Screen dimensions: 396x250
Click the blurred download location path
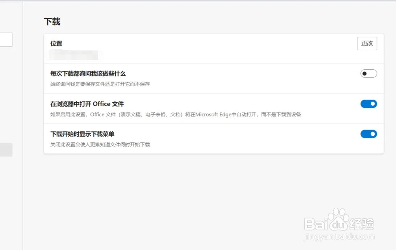(x=75, y=56)
